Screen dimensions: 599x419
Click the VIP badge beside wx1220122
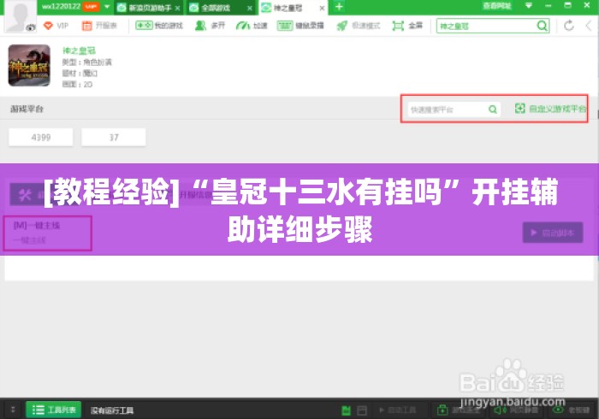point(92,7)
